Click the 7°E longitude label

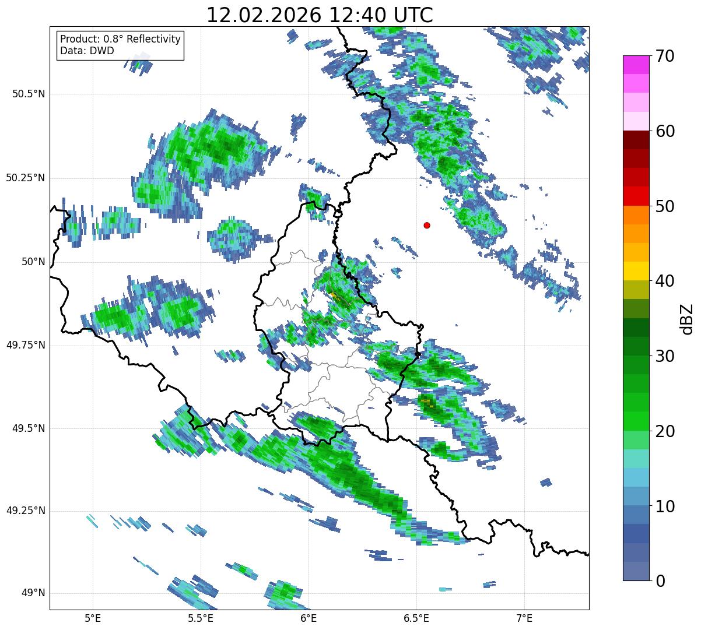click(x=524, y=618)
